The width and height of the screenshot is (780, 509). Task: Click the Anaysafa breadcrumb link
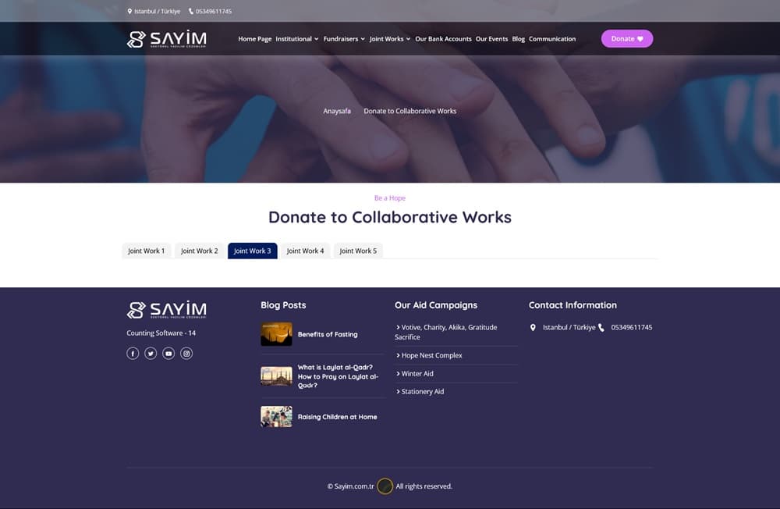(337, 111)
